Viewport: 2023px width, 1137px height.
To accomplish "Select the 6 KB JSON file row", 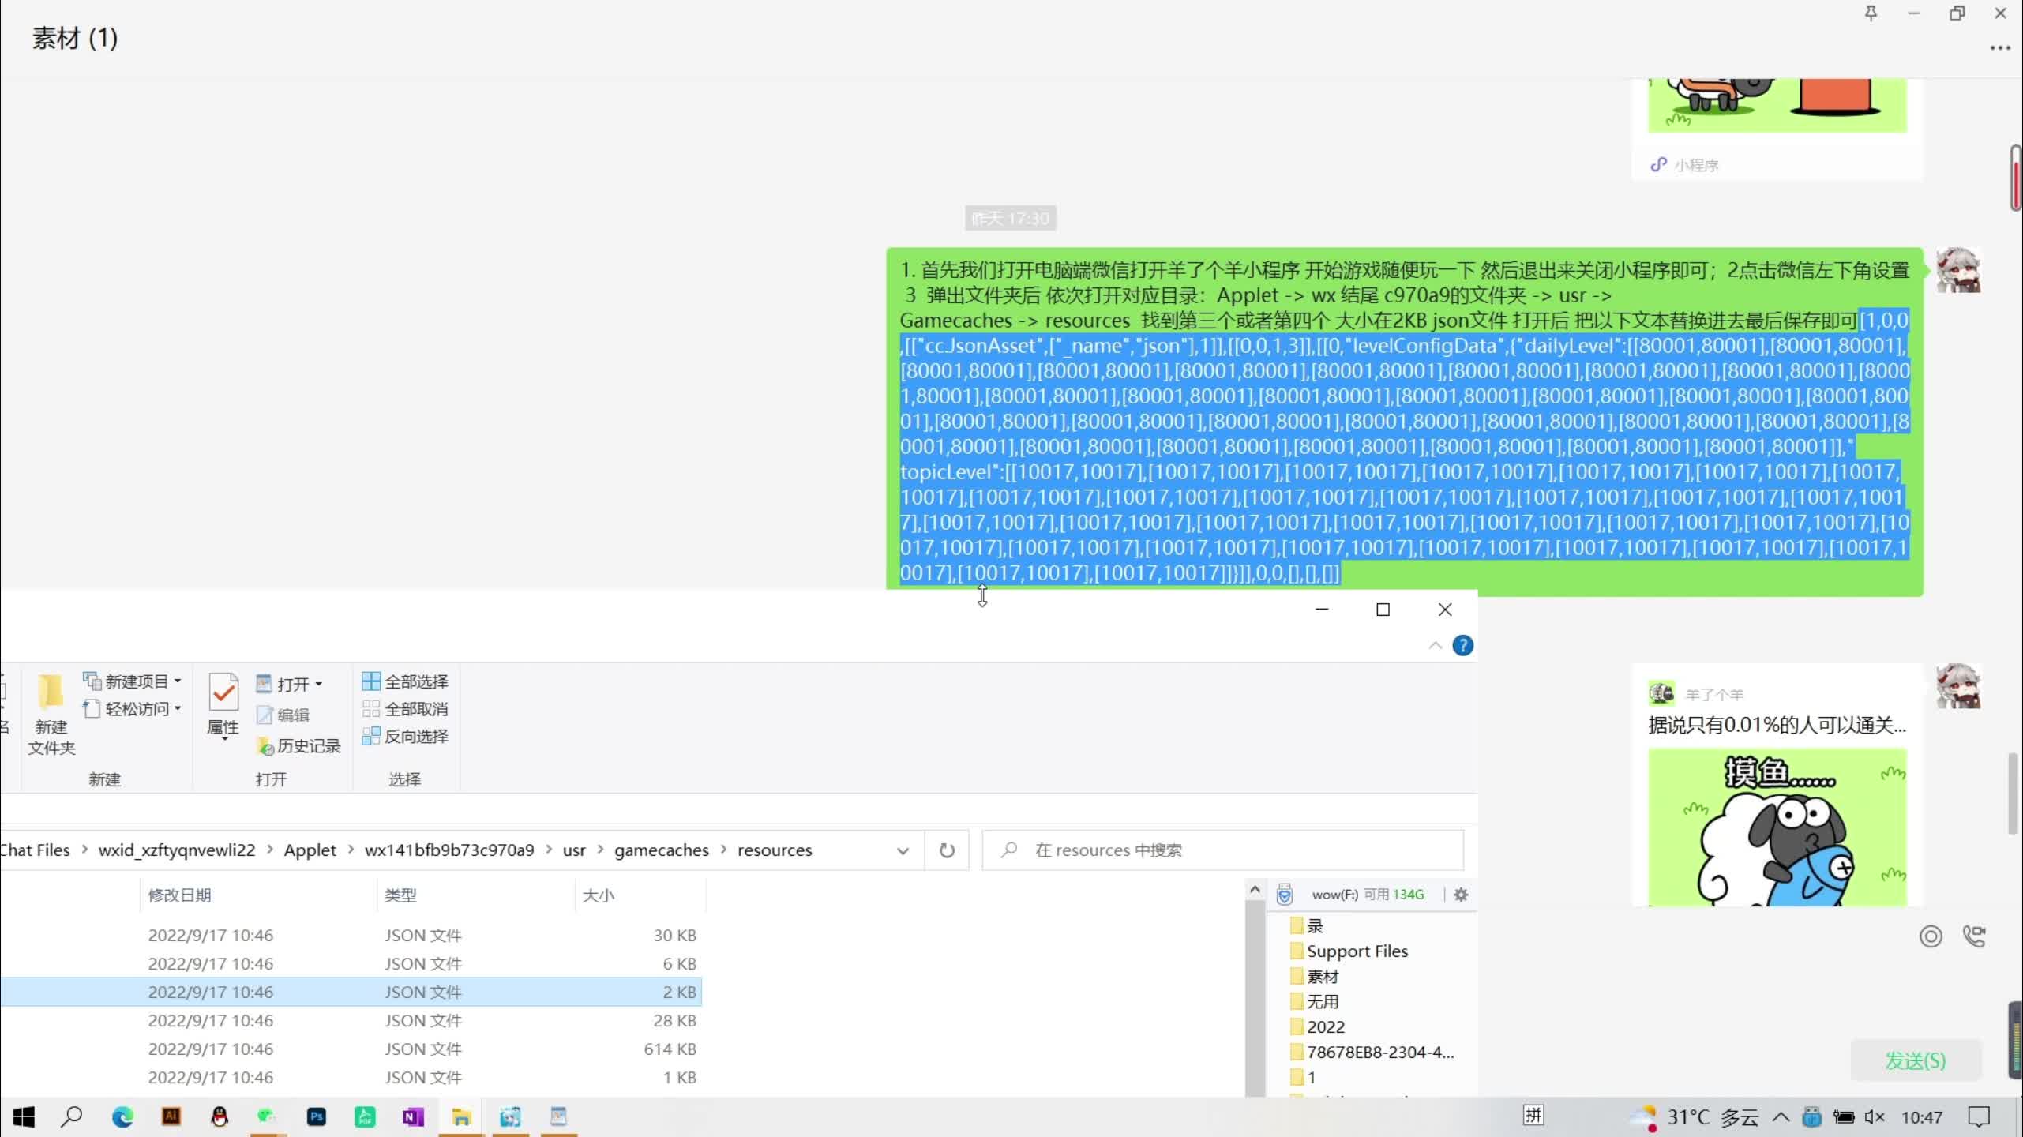I will click(351, 963).
